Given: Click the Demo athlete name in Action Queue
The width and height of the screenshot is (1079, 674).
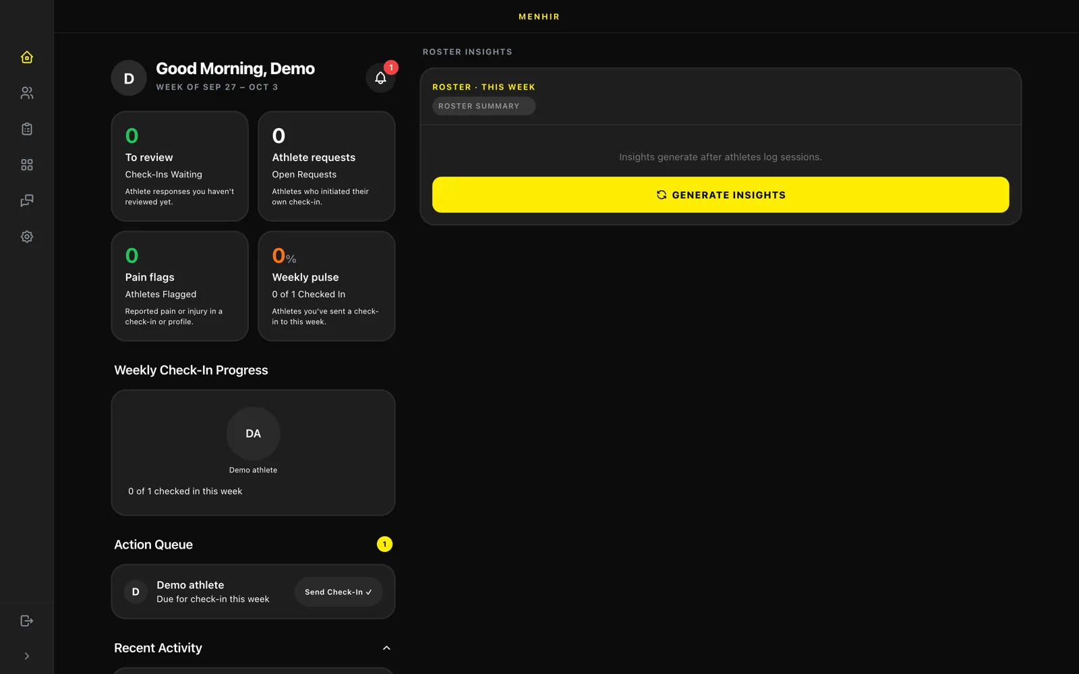Looking at the screenshot, I should click(x=190, y=585).
